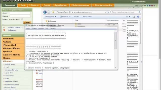Tick the Входить автоматически checkbox

[22, 19]
